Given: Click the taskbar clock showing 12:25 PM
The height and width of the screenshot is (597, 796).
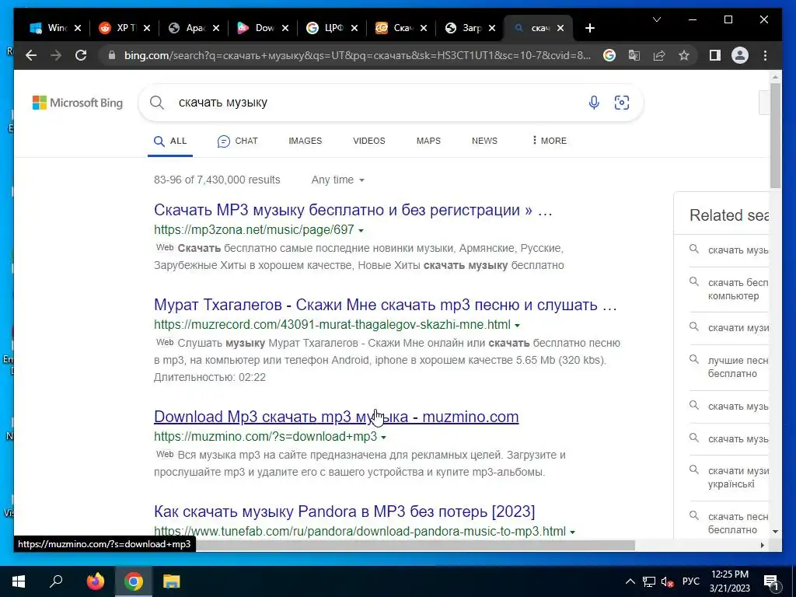Looking at the screenshot, I should (x=729, y=581).
